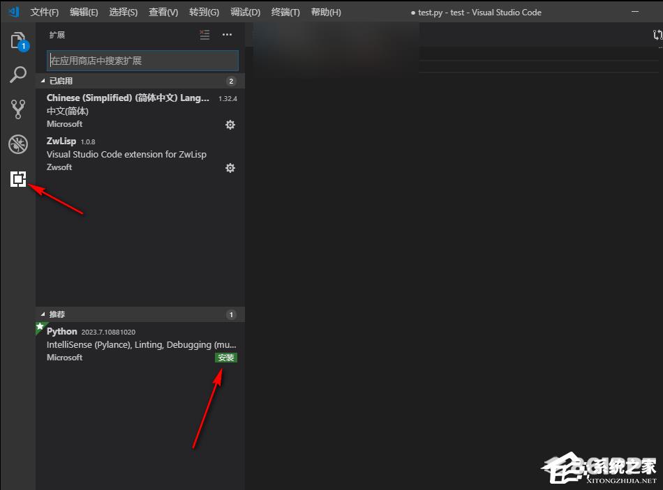Select the Extensions view icon
This screenshot has height=490, width=663.
[x=18, y=179]
